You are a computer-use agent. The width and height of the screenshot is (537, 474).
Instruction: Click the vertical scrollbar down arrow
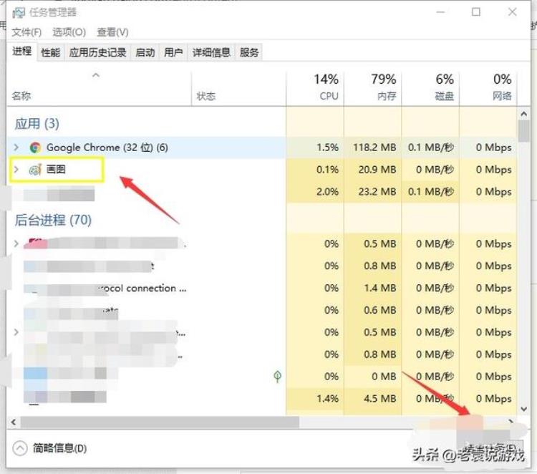[x=523, y=409]
